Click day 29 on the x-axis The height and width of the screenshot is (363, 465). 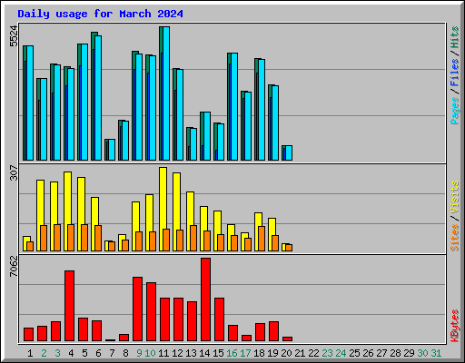tap(409, 353)
